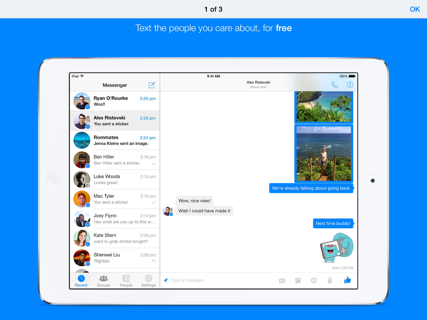Tap the 'Next time buddy!' message bubble
The width and height of the screenshot is (427, 320).
(x=333, y=223)
